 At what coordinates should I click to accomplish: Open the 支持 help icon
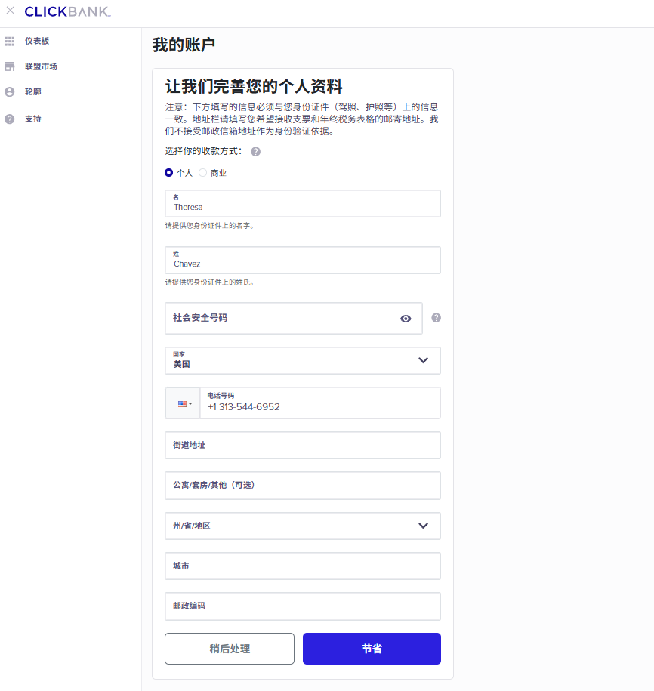click(9, 119)
